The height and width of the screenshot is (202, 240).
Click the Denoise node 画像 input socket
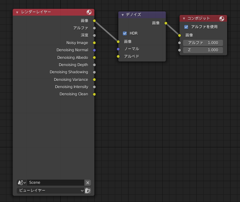(x=118, y=42)
